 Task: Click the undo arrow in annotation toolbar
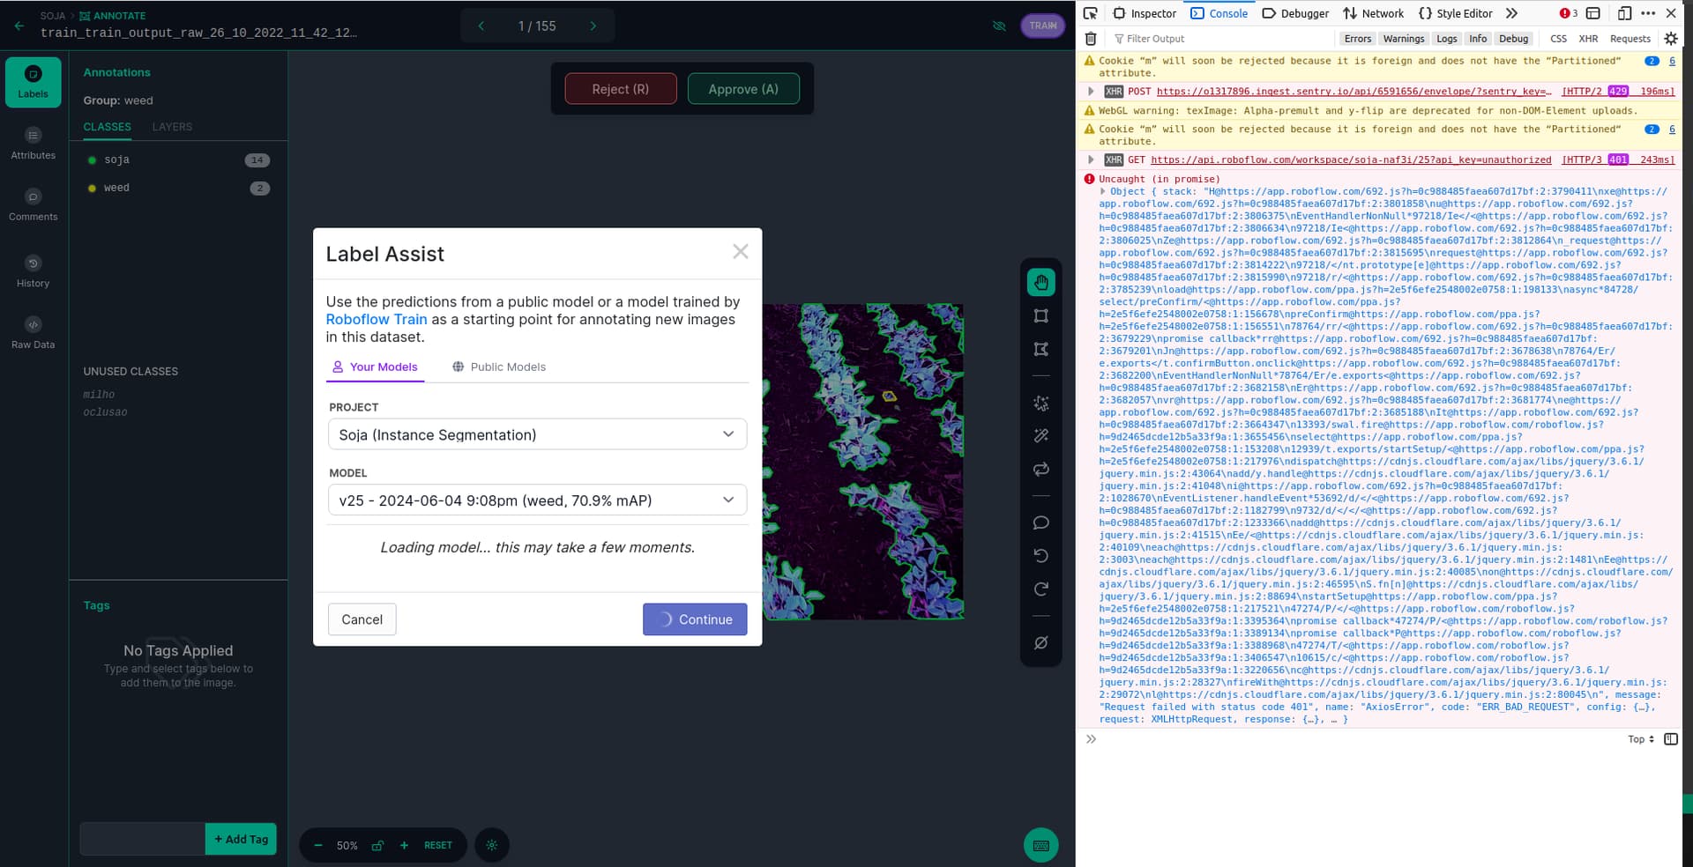tap(1041, 556)
